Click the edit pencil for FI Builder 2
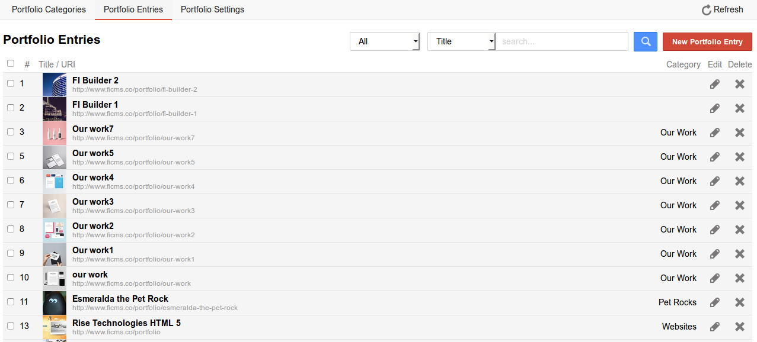The height and width of the screenshot is (342, 757). point(715,84)
